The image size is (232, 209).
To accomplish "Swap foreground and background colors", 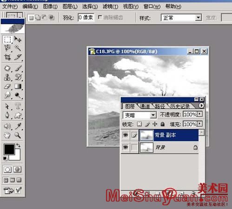I will tap(18, 146).
